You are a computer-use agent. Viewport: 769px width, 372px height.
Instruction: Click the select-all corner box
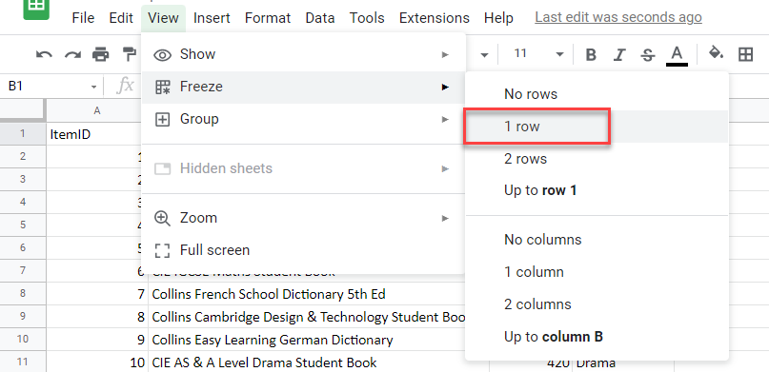tap(23, 111)
